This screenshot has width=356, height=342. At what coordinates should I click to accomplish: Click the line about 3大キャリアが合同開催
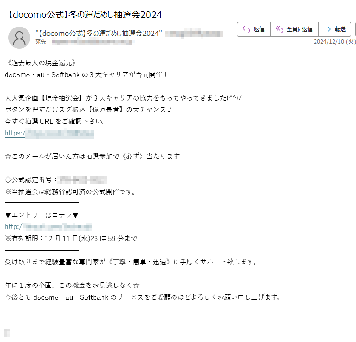click(86, 75)
